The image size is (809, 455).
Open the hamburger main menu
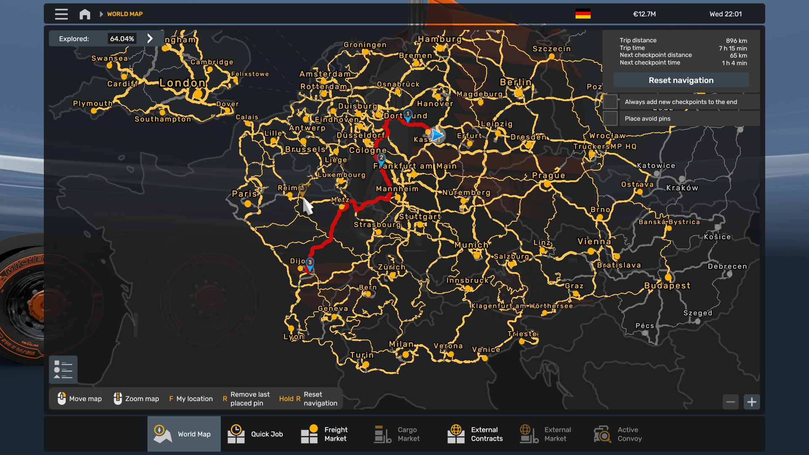(x=61, y=14)
